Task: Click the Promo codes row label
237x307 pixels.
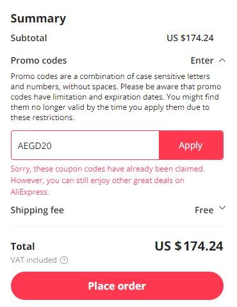Action: 38,60
